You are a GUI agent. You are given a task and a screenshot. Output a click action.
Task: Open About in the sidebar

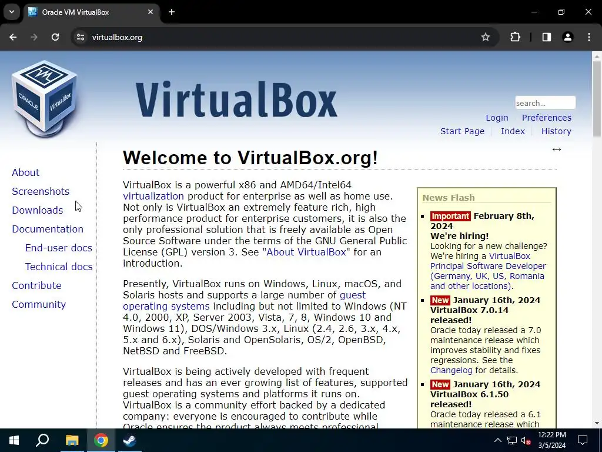pos(25,172)
